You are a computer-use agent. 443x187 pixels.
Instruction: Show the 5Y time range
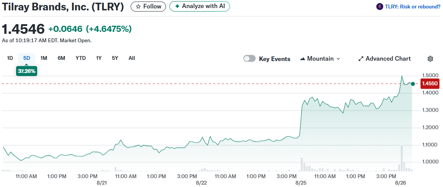coord(115,58)
